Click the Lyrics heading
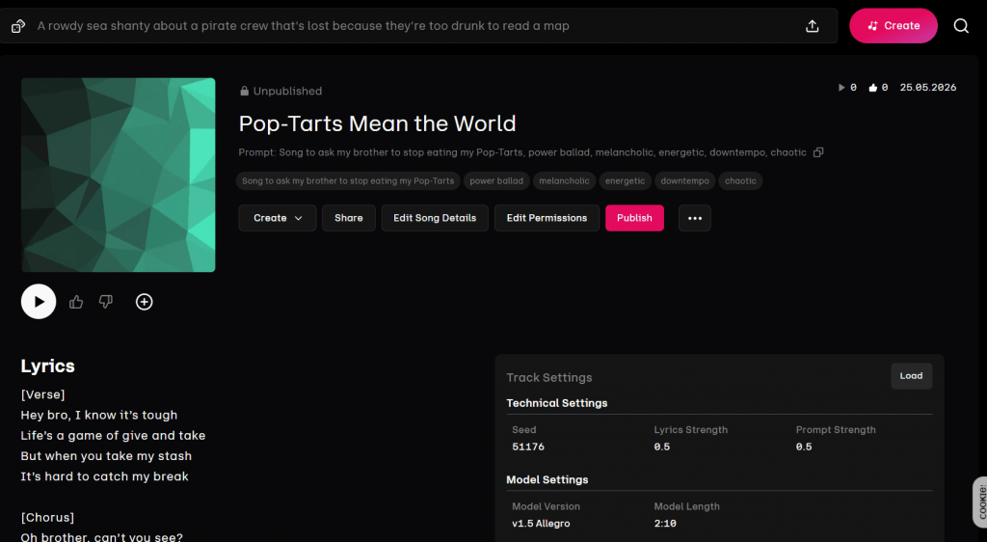The width and height of the screenshot is (987, 542). (x=48, y=366)
